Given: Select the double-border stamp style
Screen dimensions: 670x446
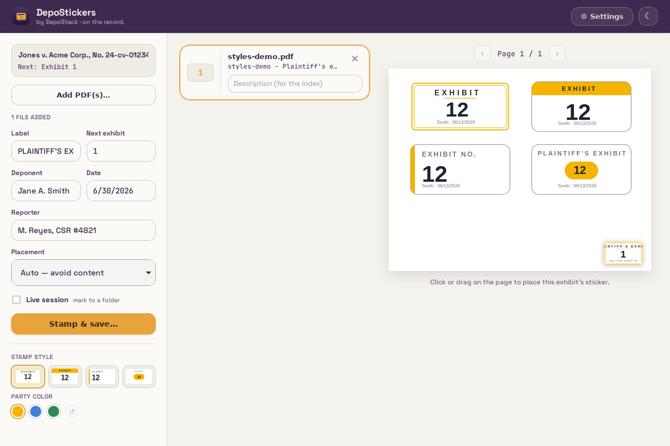Looking at the screenshot, I should click(x=28, y=377).
